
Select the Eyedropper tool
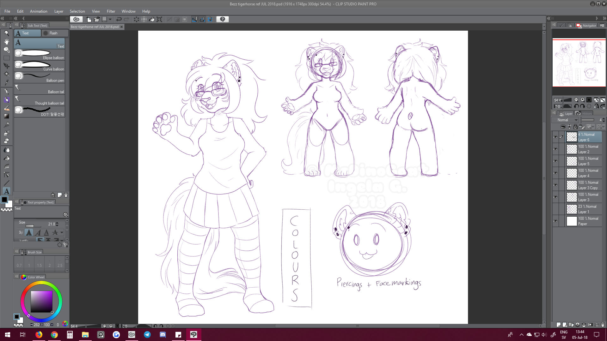pos(6,82)
